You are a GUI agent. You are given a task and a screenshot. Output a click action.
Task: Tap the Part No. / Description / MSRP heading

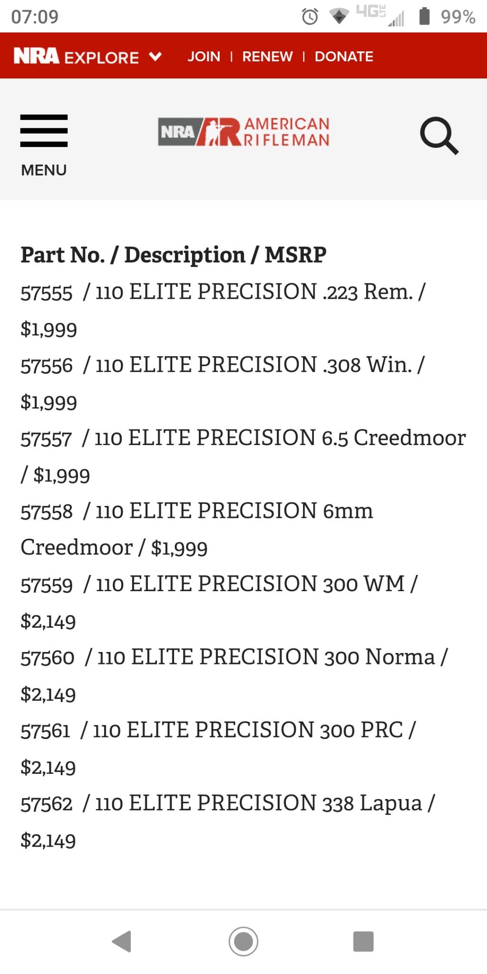tap(174, 255)
